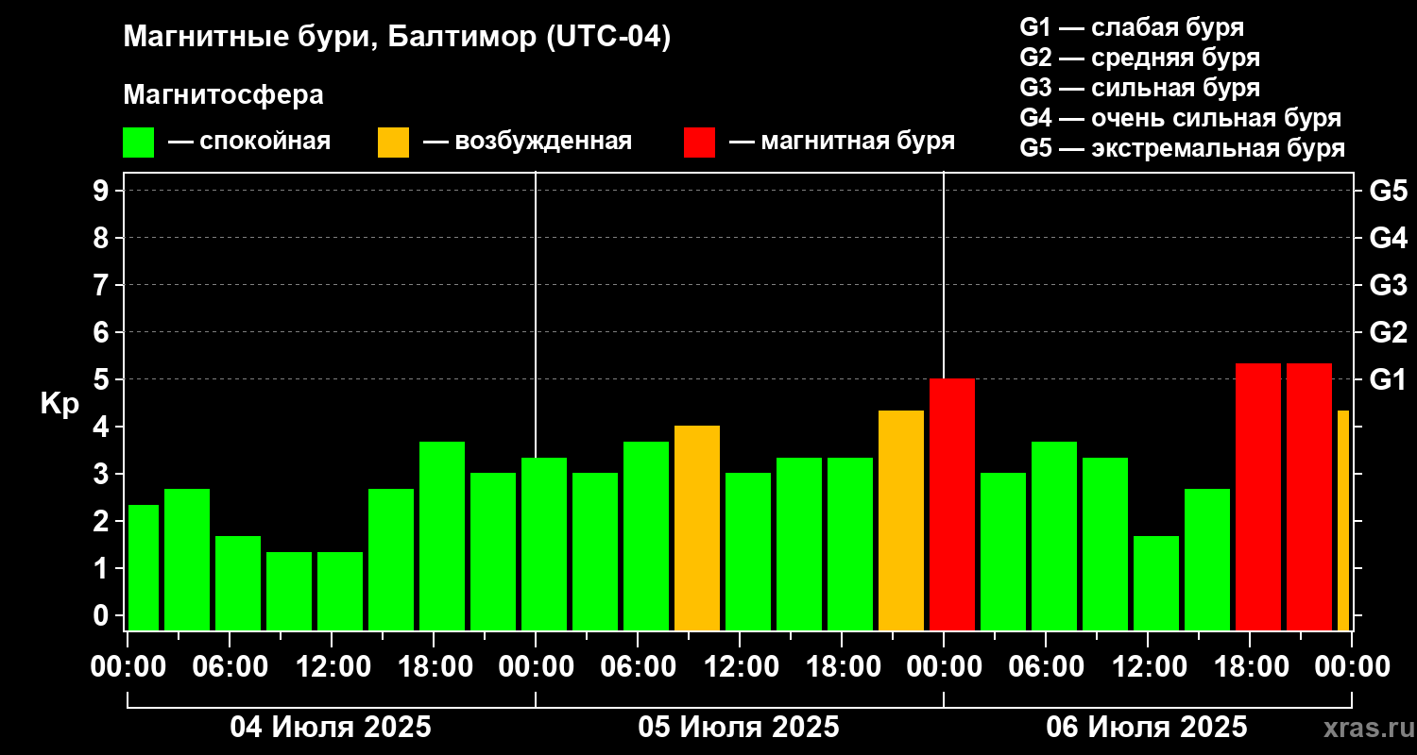Image resolution: width=1417 pixels, height=755 pixels.
Task: Click legend line 'G1 — слабая буря'
Action: click(x=1132, y=26)
